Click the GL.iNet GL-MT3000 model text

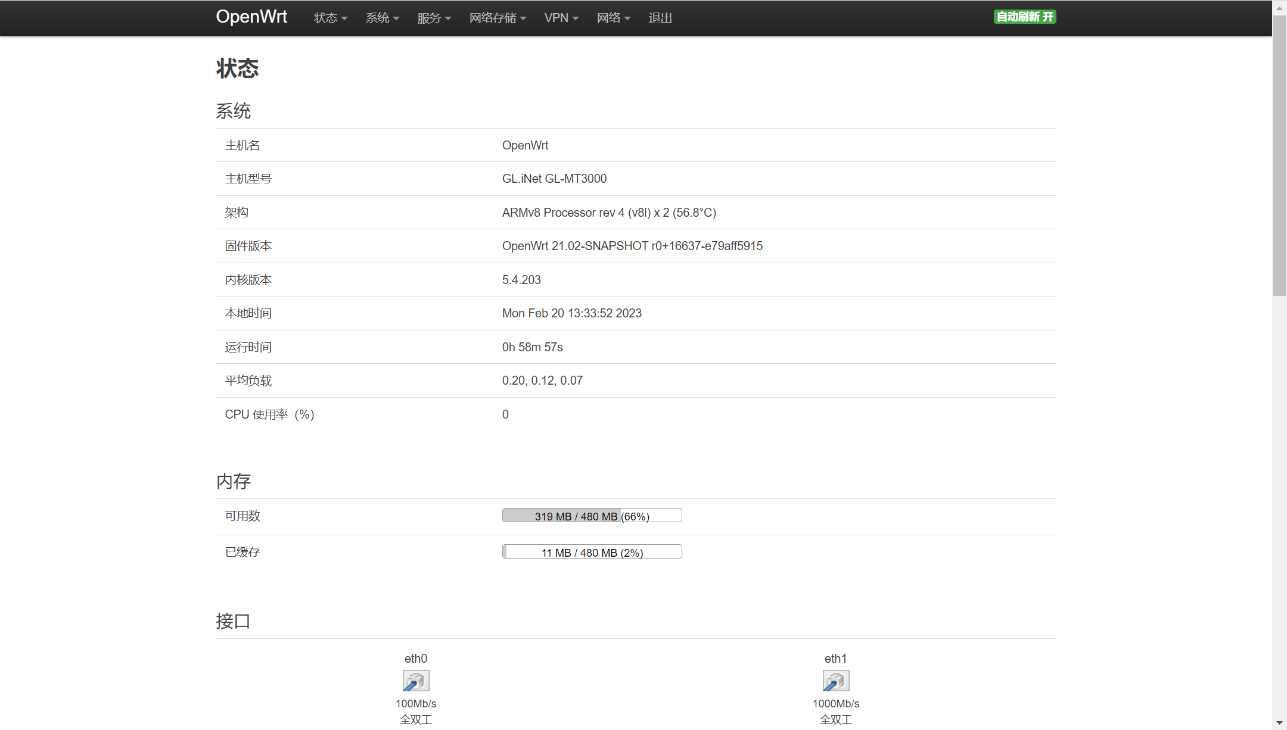554,179
